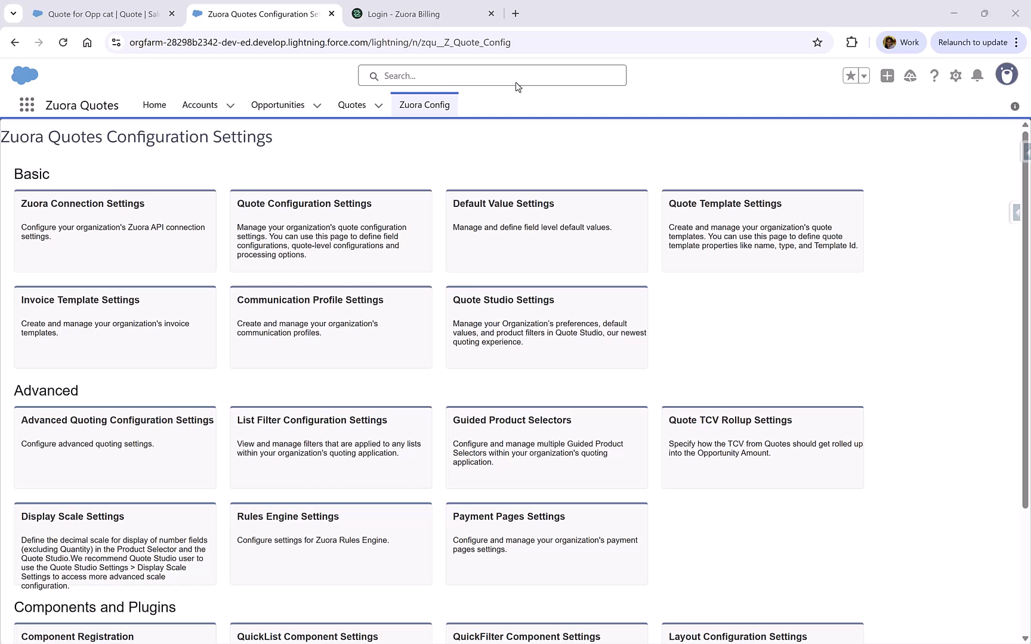Viewport: 1031px width, 644px height.
Task: Open the Setup gear icon
Action: 956,76
